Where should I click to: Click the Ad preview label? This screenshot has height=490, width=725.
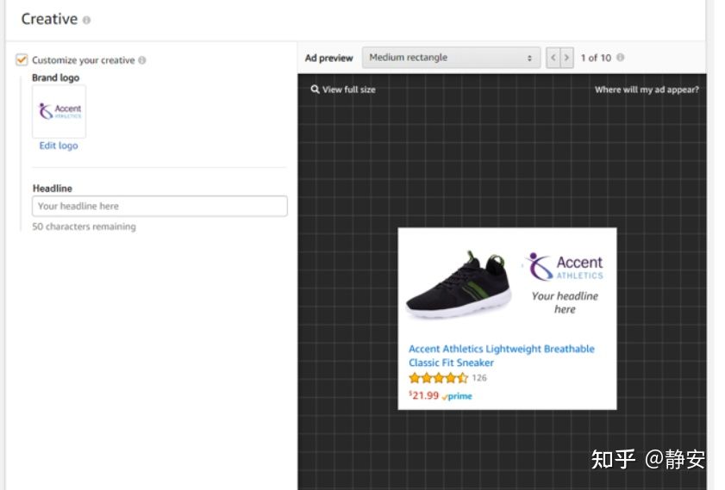[x=328, y=59]
